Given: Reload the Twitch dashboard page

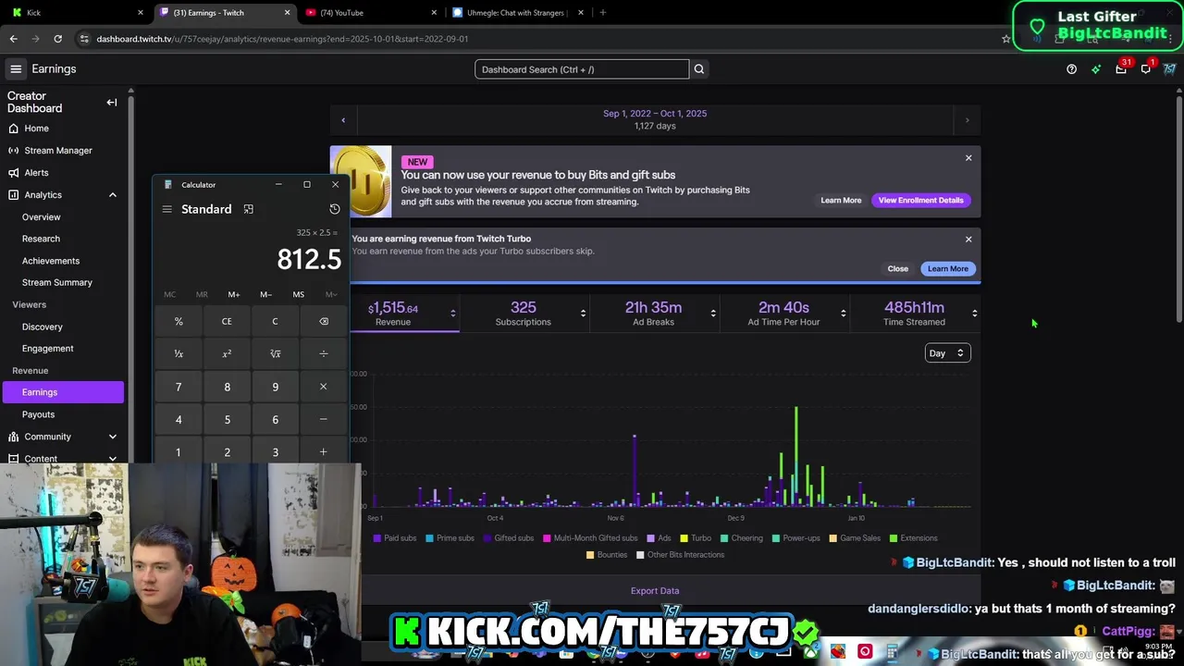Looking at the screenshot, I should [57, 39].
